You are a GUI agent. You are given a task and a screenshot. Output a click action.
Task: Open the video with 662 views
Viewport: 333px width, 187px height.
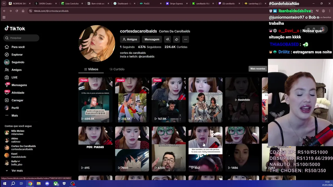(206, 149)
